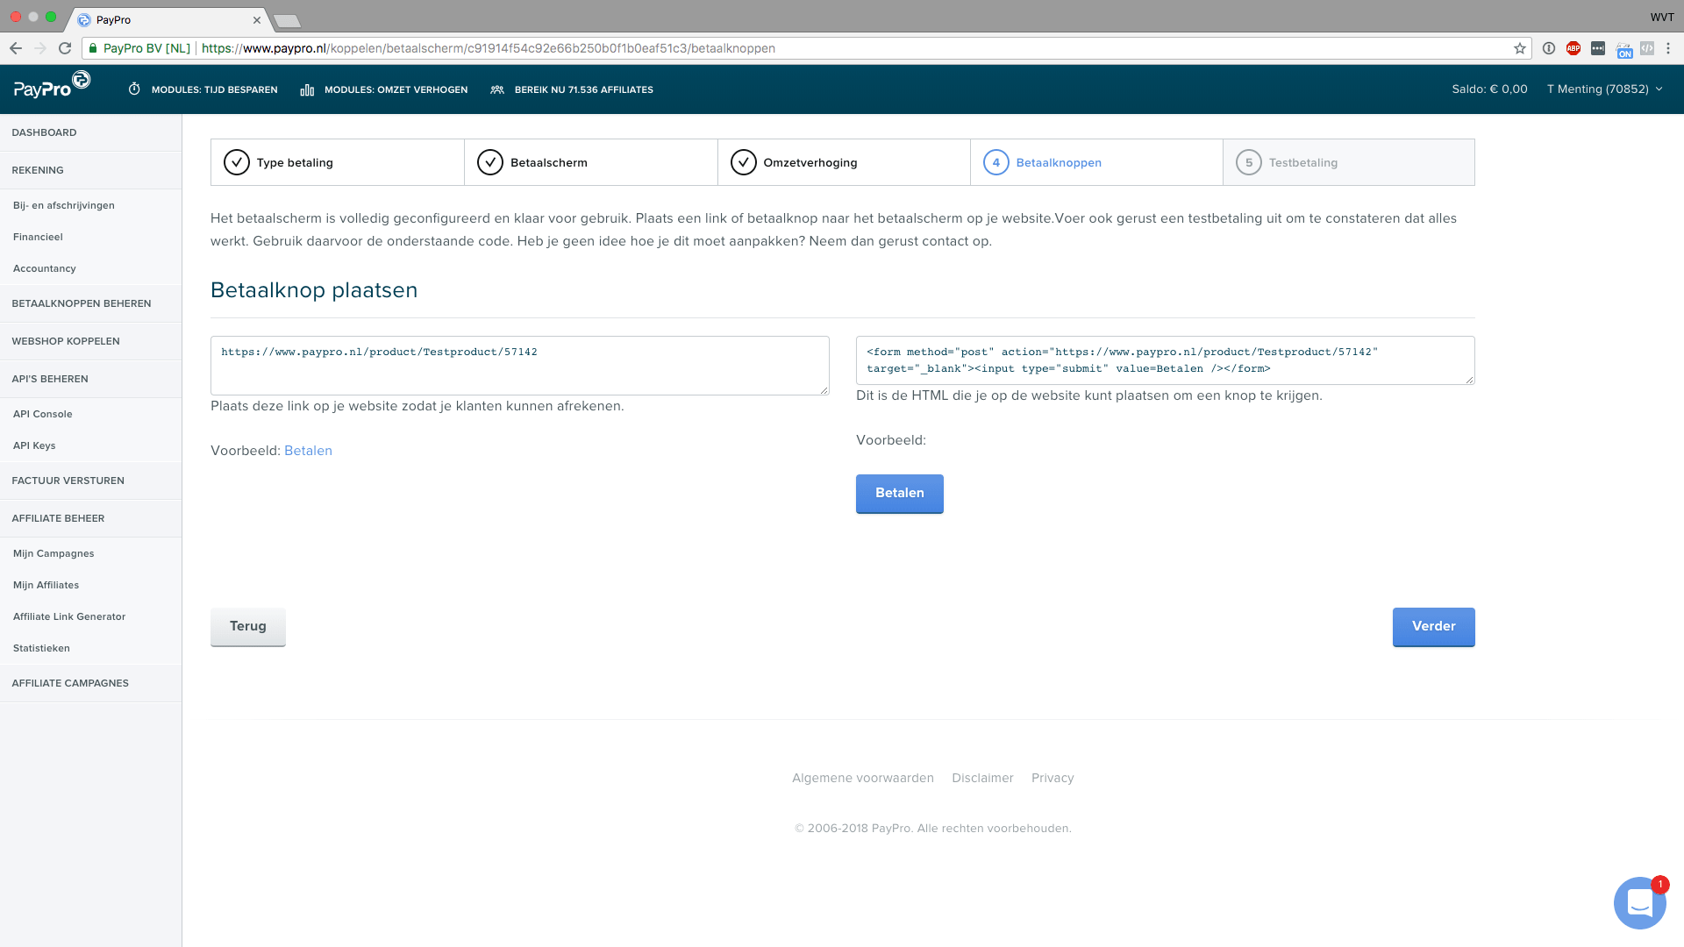Click the circled info extension icon
Screen dimensions: 1684x947
coord(1549,48)
